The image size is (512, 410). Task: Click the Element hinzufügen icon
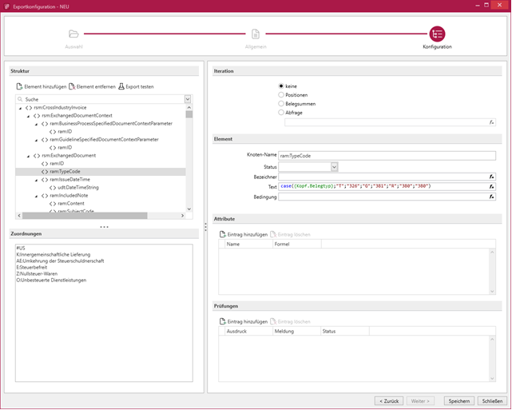pyautogui.click(x=20, y=86)
